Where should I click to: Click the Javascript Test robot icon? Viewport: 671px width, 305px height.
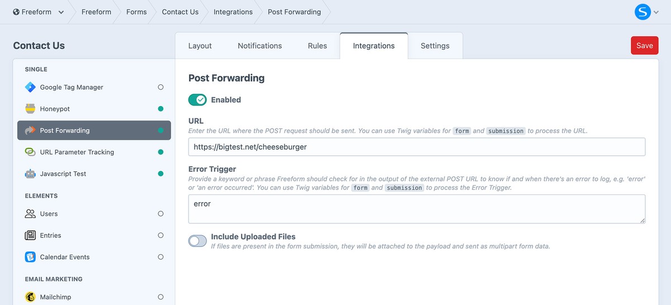[x=30, y=174]
